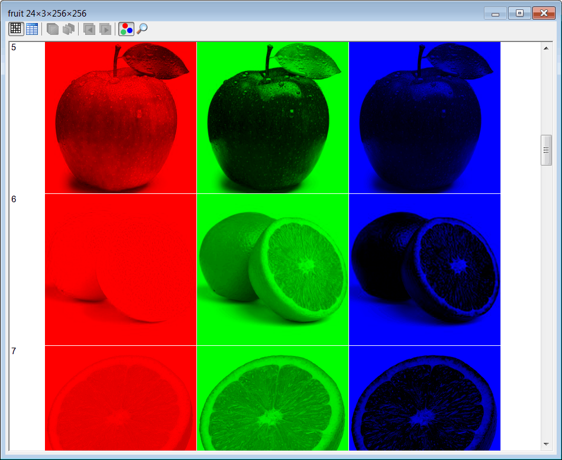Click the row label "7"

pyautogui.click(x=14, y=351)
